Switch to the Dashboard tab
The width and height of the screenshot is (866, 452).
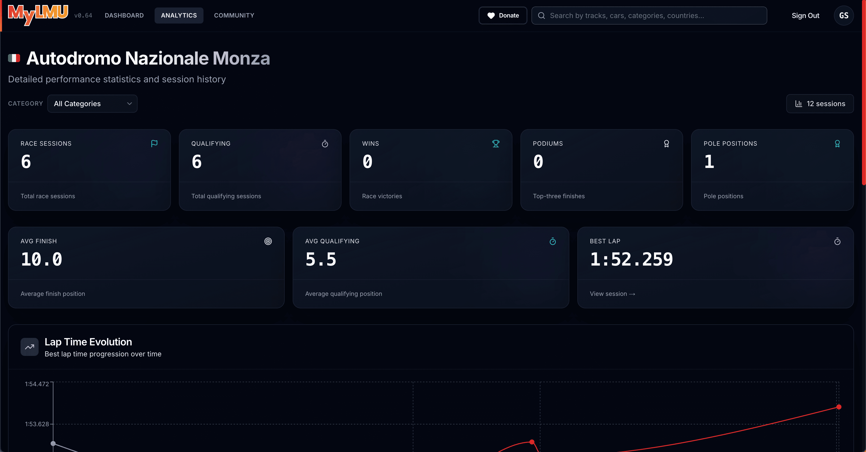tap(124, 16)
